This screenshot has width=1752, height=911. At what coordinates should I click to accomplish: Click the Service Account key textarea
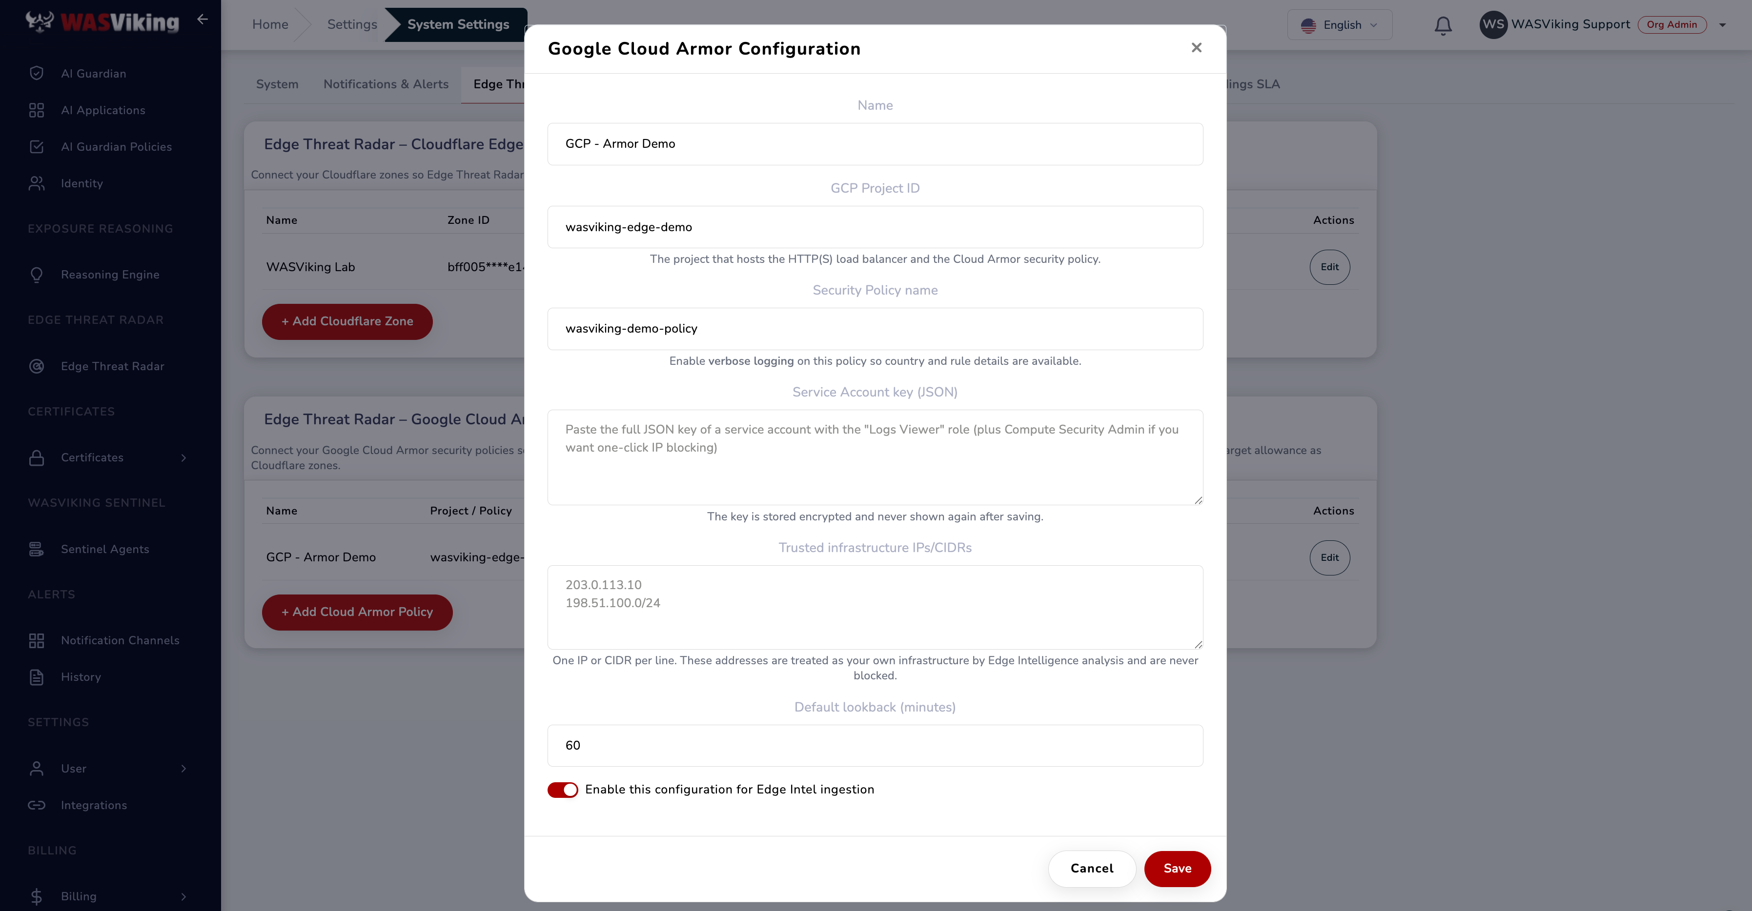875,457
